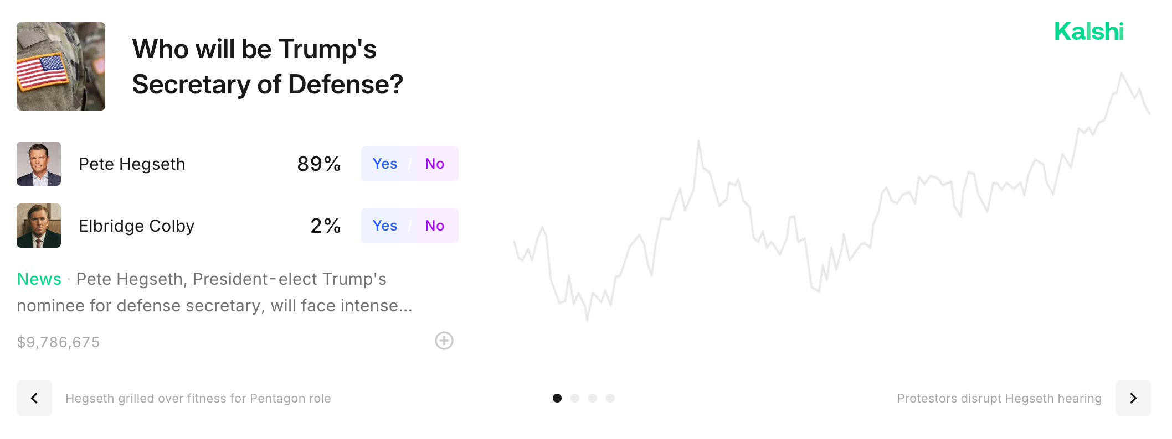Click the Kalshi logo
The width and height of the screenshot is (1172, 439).
click(1088, 32)
